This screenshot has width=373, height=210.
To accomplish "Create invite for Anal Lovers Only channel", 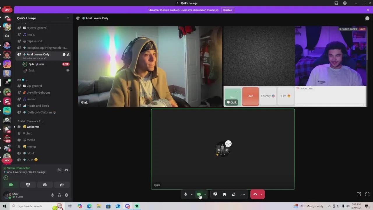I will point(68,55).
